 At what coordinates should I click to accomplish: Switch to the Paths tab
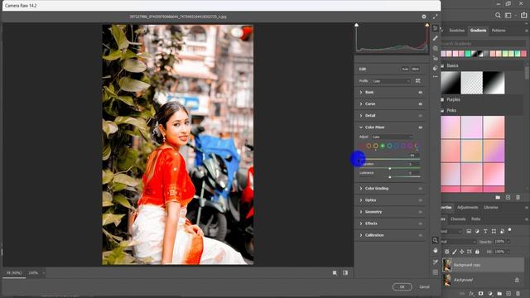[475, 219]
